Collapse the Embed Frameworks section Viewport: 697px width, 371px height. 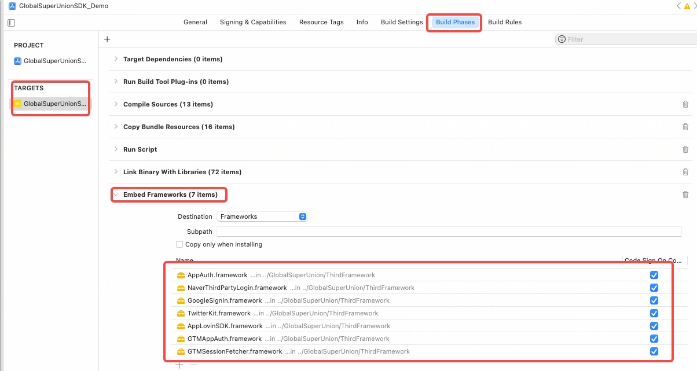pyautogui.click(x=116, y=194)
